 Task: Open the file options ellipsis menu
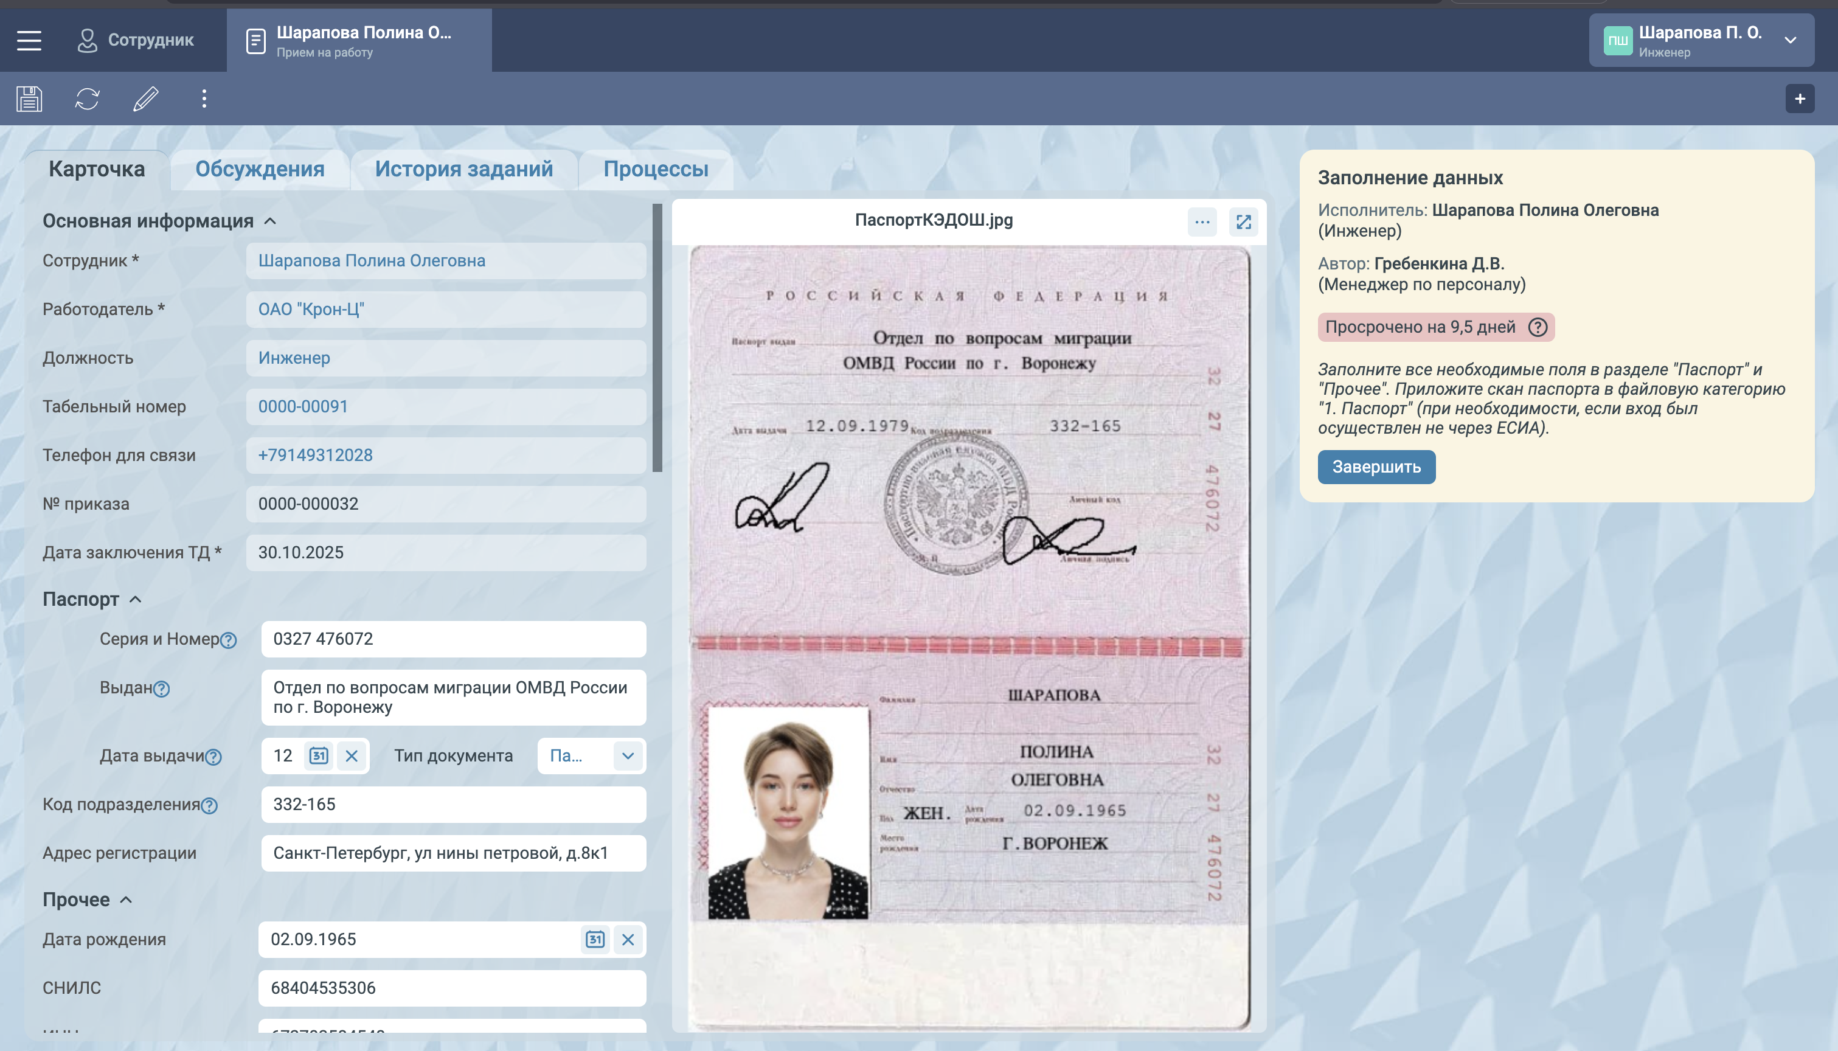1202,221
